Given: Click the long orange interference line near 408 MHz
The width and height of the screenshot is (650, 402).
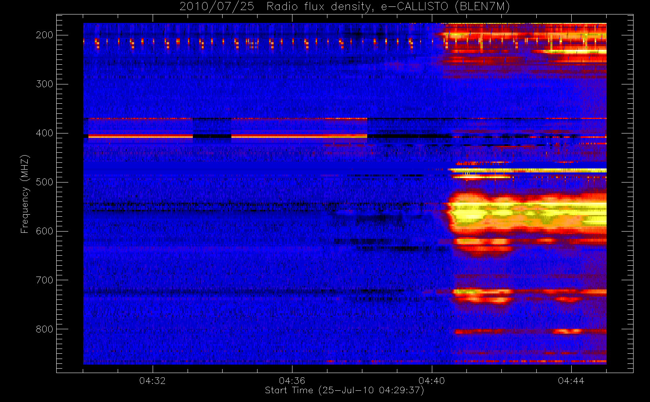Looking at the screenshot, I should [227, 137].
